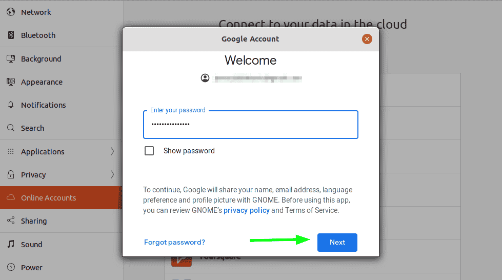Open GNOME's privacy policy link
The width and height of the screenshot is (502, 280).
[x=247, y=210]
